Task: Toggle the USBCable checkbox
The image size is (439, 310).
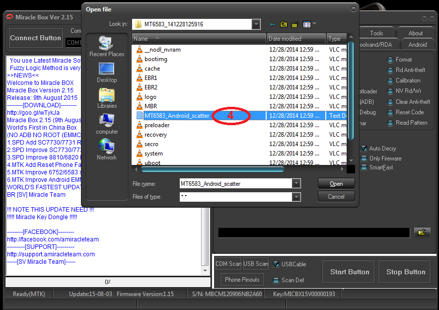Action: 276,264
